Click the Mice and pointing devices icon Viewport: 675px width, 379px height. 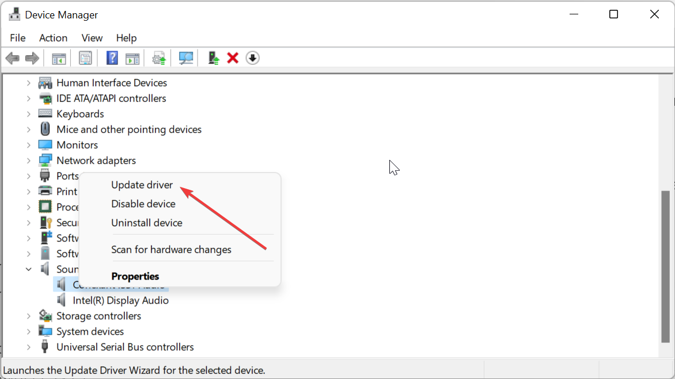tap(45, 129)
